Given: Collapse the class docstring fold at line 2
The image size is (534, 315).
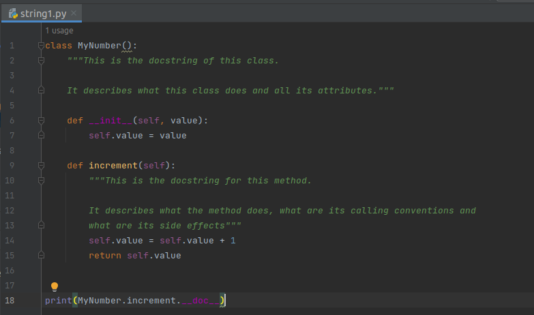Looking at the screenshot, I should coord(41,61).
